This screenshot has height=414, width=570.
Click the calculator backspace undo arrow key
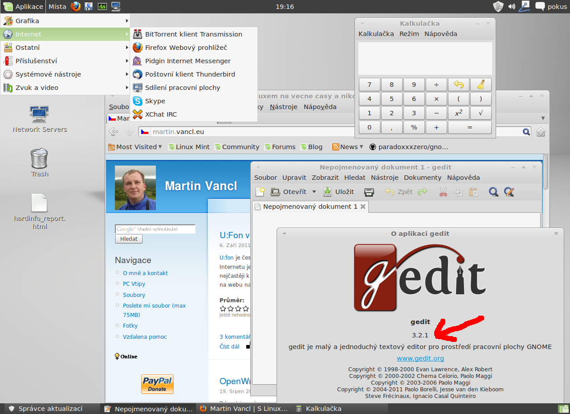click(459, 85)
